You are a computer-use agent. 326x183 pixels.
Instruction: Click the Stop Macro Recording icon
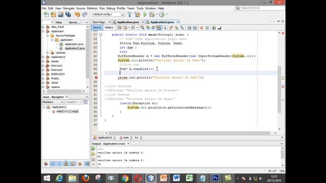click(x=207, y=27)
